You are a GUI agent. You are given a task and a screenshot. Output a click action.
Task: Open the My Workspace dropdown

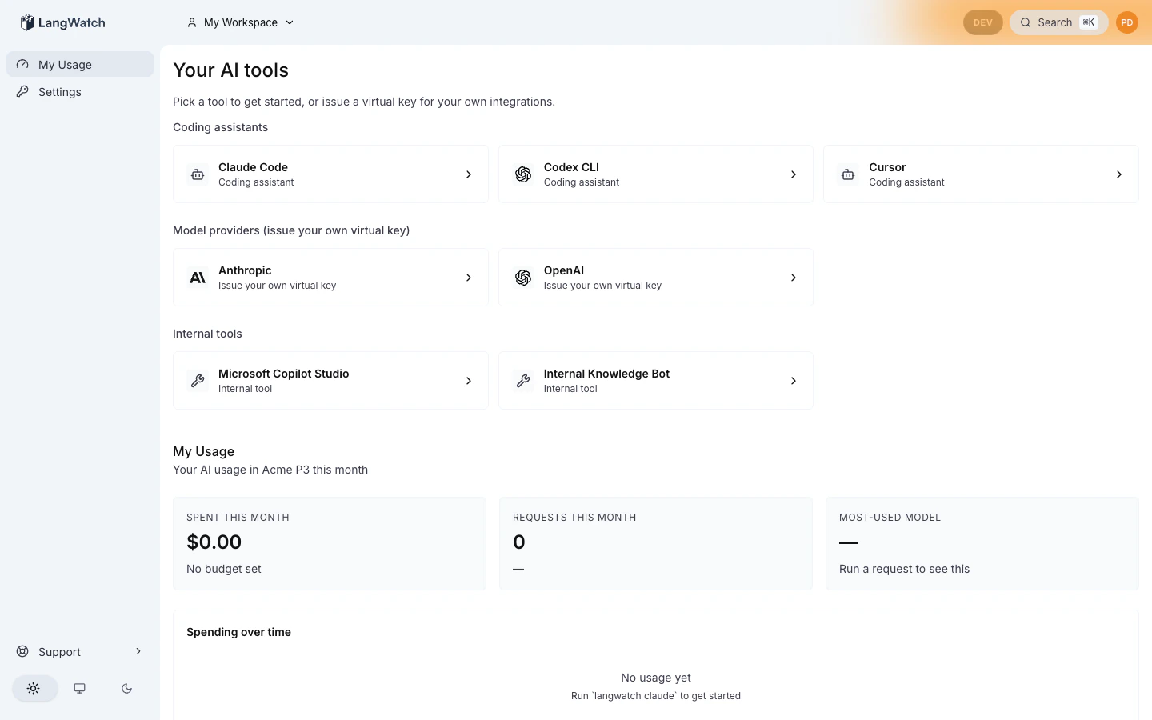[x=241, y=22]
